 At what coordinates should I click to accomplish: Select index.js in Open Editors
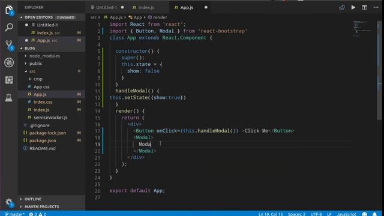coord(46,32)
